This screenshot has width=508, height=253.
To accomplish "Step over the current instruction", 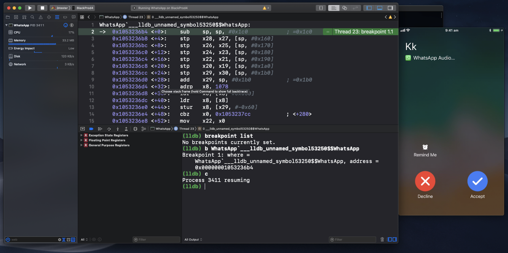I will [x=109, y=129].
